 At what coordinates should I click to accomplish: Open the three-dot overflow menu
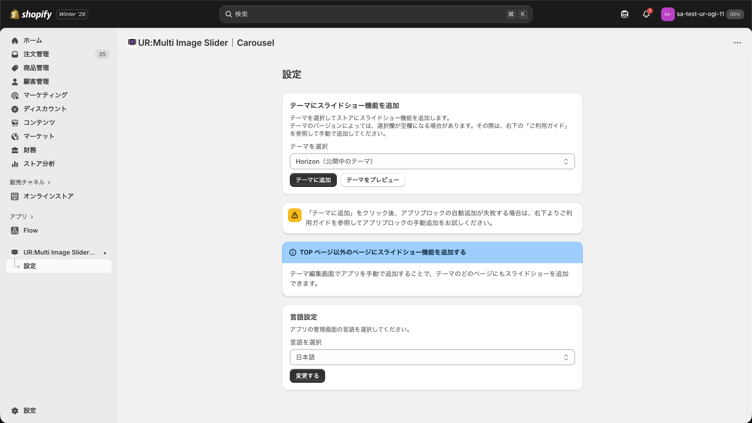click(x=738, y=43)
